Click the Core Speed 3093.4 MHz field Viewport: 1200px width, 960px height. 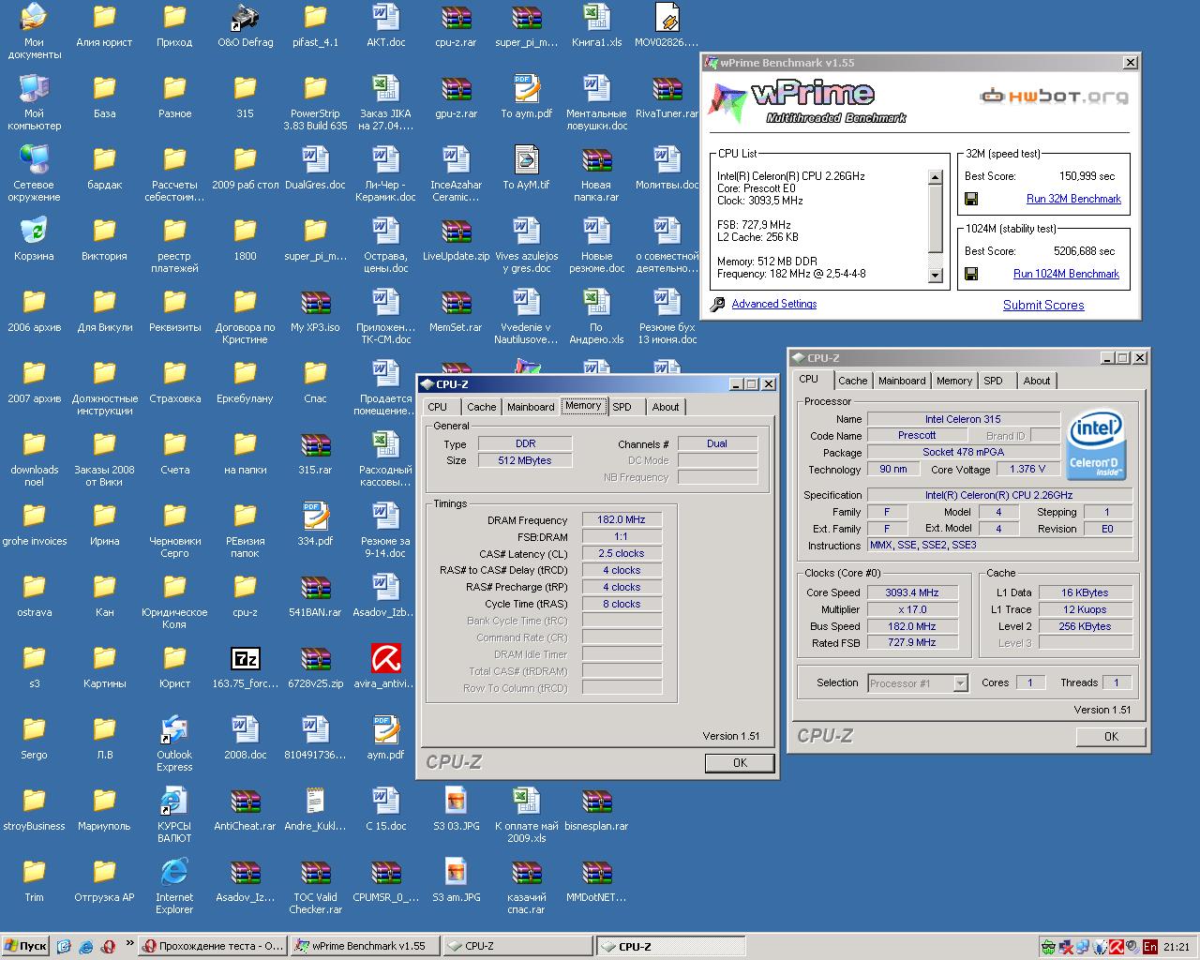tap(912, 592)
